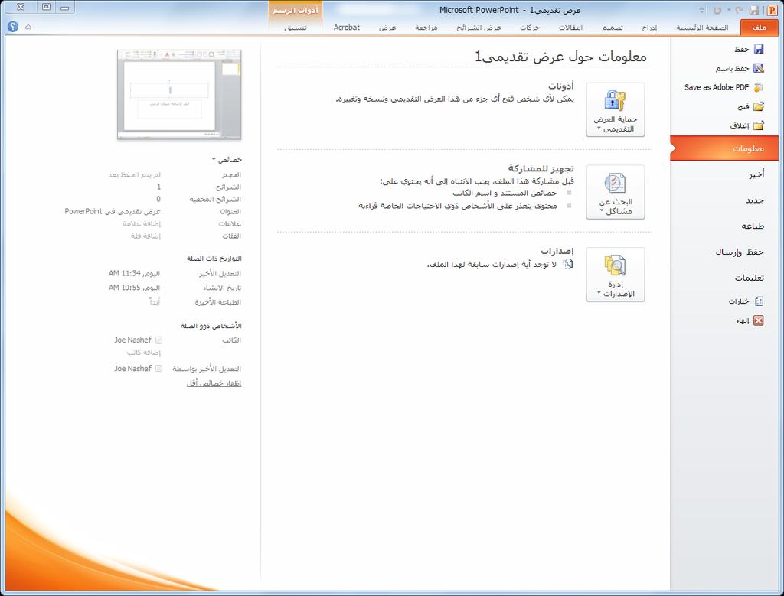Switch to Transitions (انتقالات) tab
The image size is (784, 596).
coord(570,27)
